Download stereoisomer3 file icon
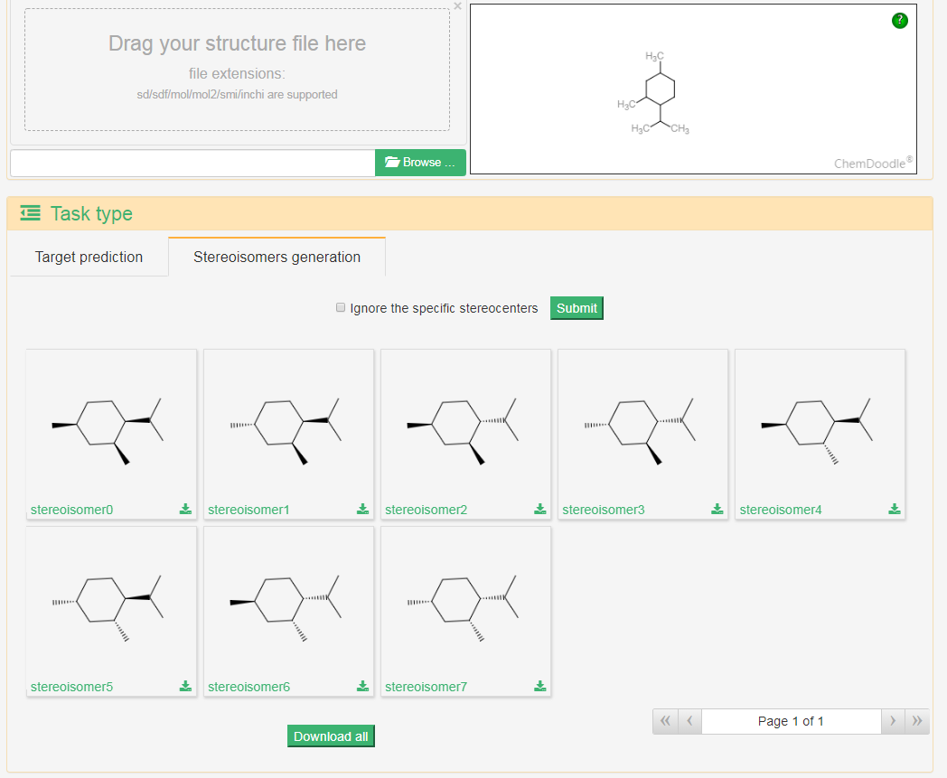 tap(717, 510)
